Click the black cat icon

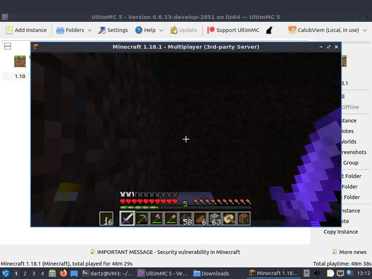click(x=269, y=30)
